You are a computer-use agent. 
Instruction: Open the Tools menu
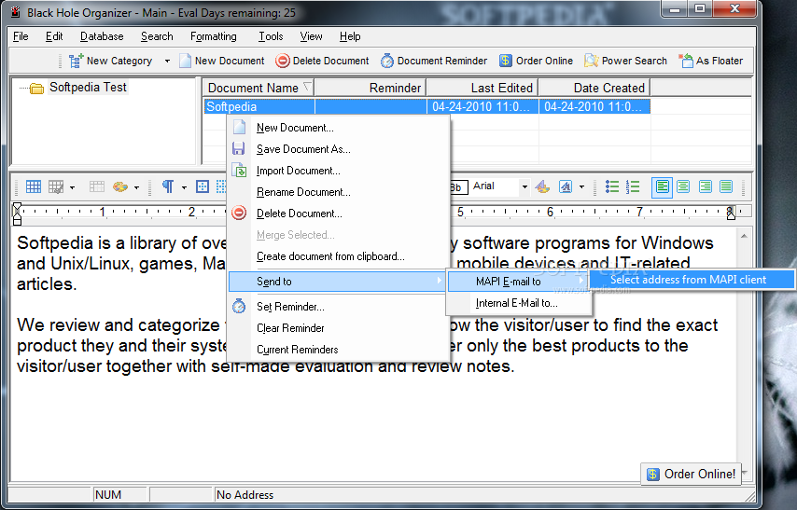point(271,36)
